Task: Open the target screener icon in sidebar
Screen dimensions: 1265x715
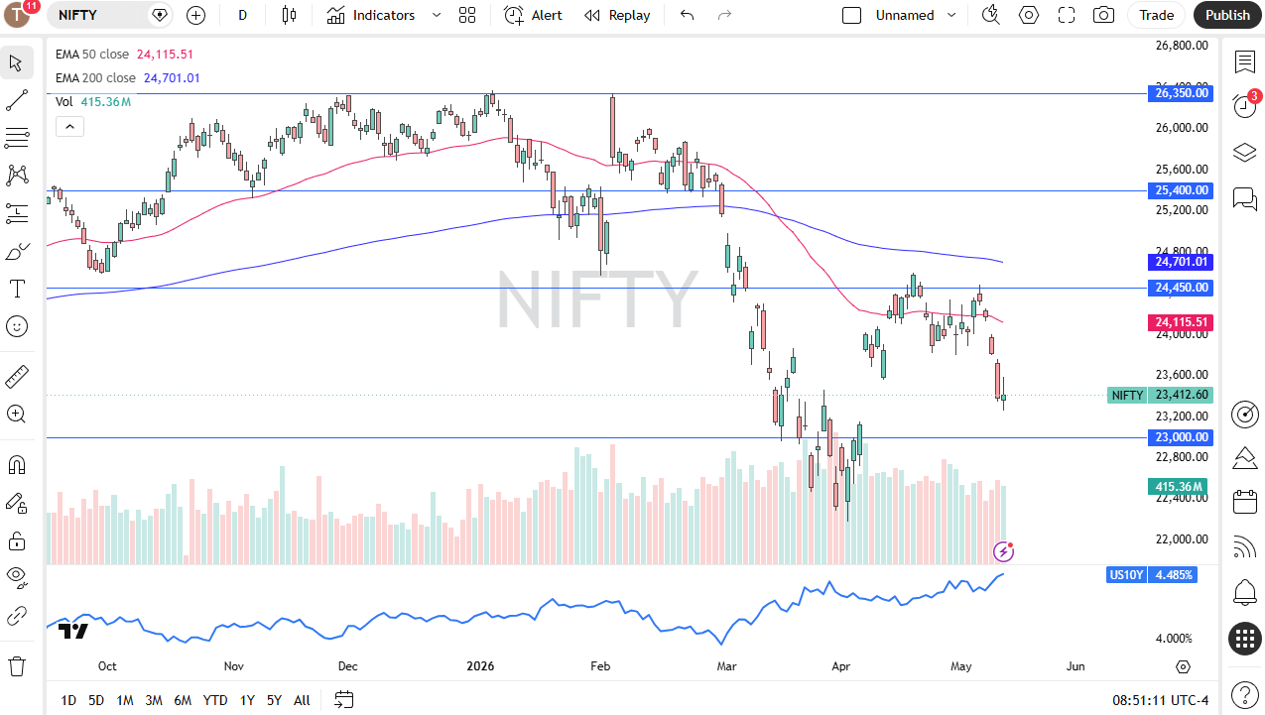Action: tap(1244, 414)
